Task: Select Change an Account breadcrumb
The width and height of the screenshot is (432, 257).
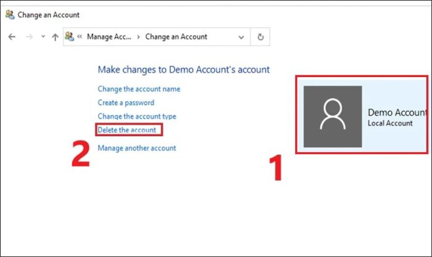Action: click(176, 36)
